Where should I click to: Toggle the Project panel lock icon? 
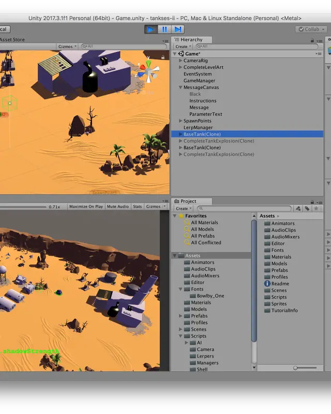point(312,202)
